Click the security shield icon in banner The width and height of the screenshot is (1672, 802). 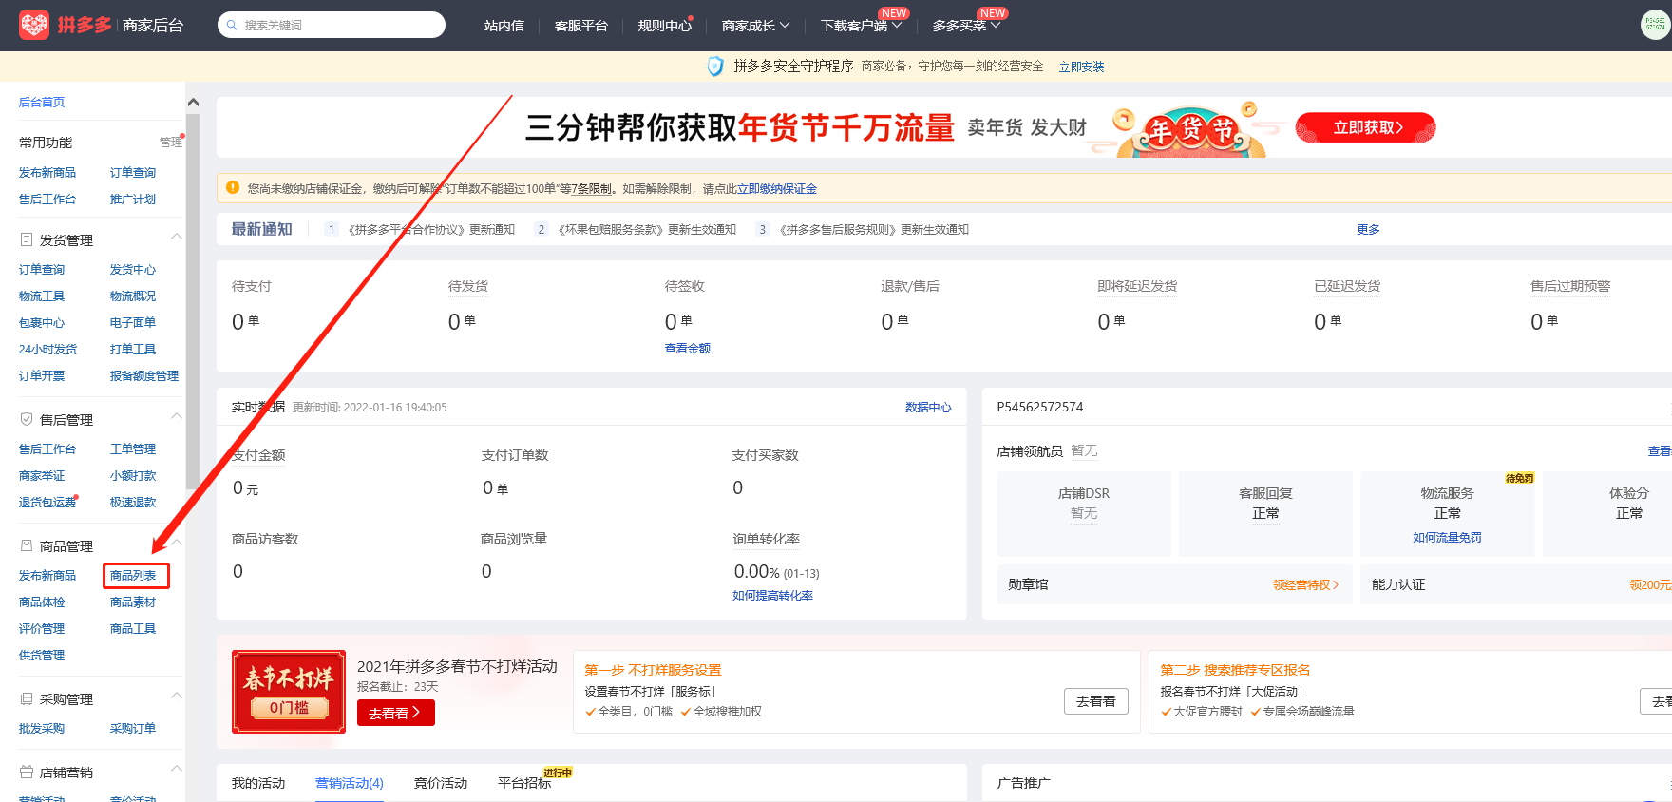(715, 66)
